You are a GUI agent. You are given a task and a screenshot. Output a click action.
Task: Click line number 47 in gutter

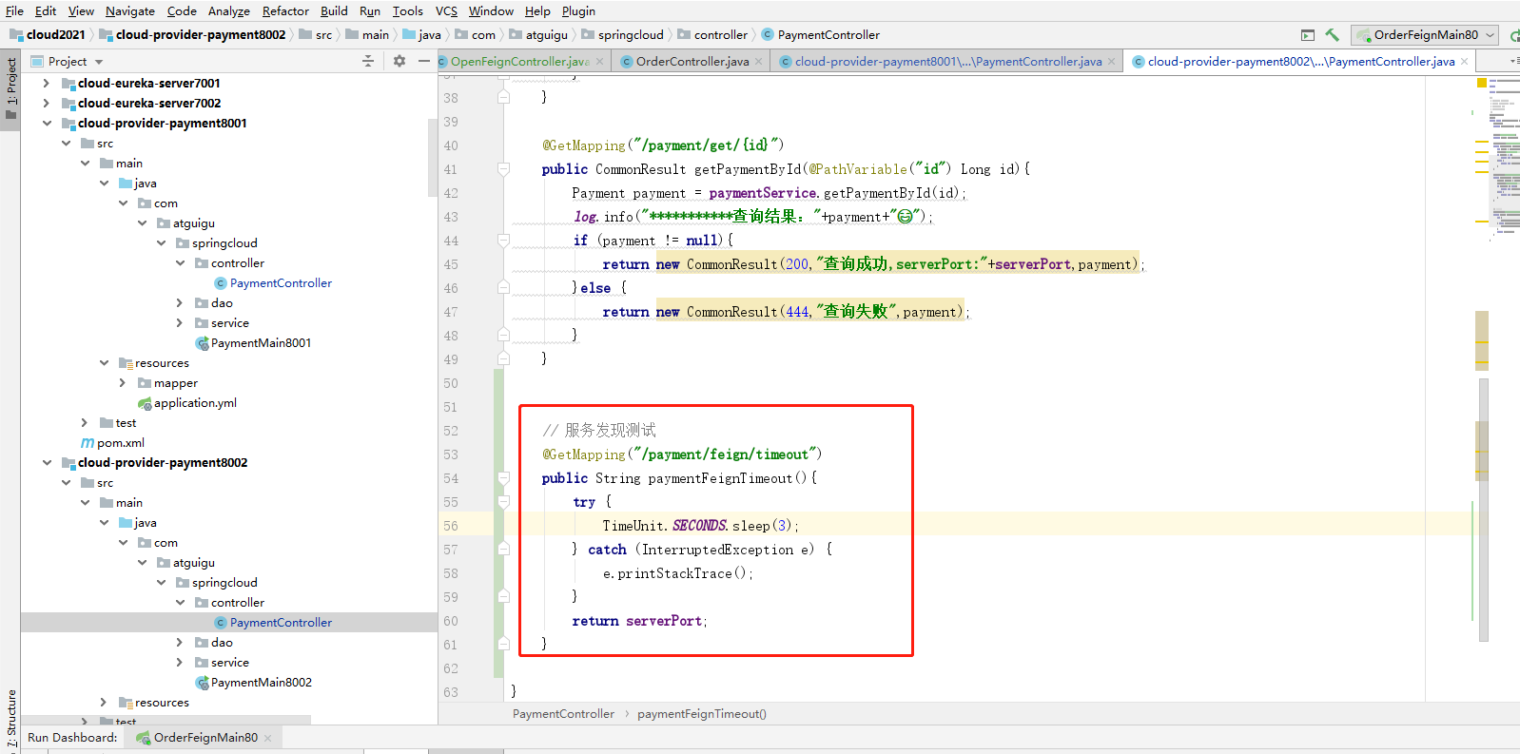pyautogui.click(x=451, y=312)
